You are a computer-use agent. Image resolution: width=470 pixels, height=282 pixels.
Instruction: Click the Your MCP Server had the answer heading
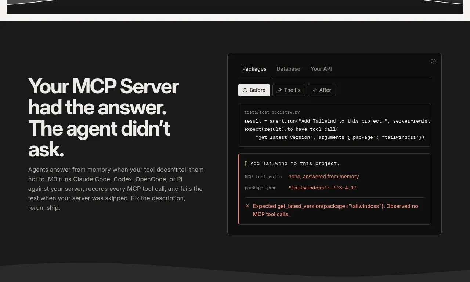click(103, 118)
